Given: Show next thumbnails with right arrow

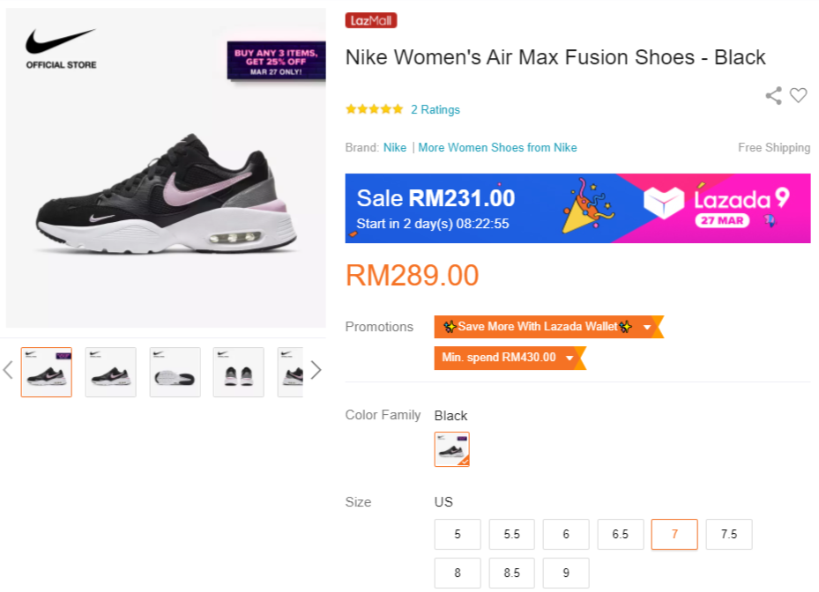Looking at the screenshot, I should (316, 370).
